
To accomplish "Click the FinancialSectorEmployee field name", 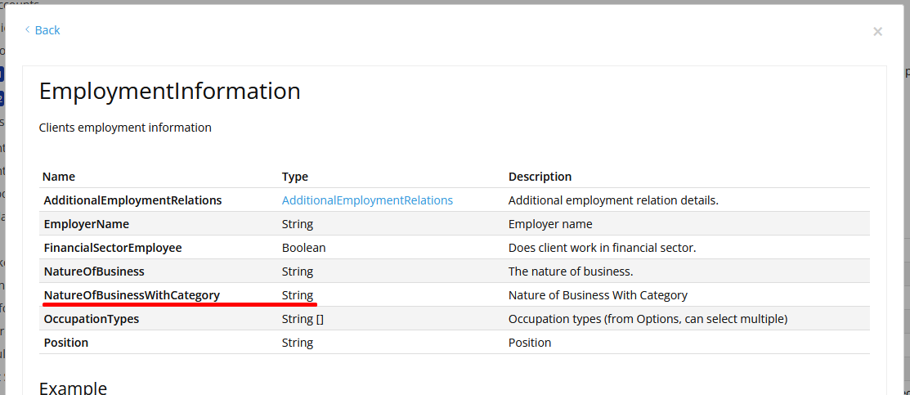I will 113,248.
